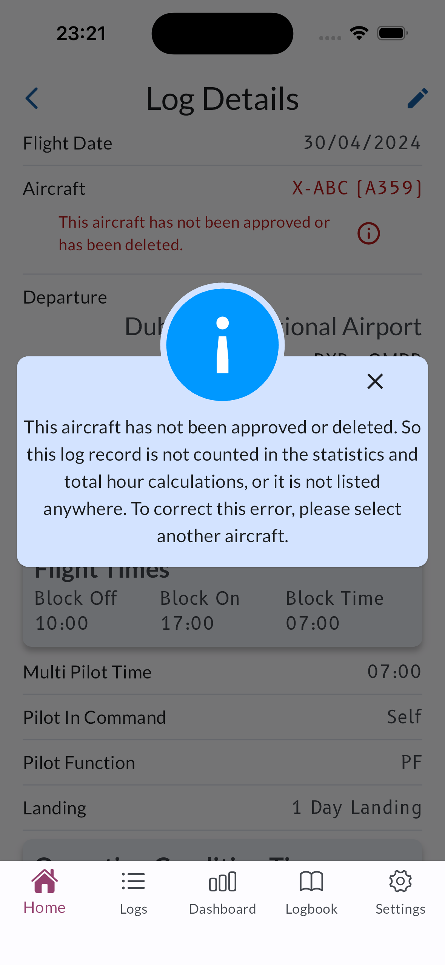The height and width of the screenshot is (965, 445).
Task: Tap the aircraft not approved warning text
Action: tap(194, 233)
